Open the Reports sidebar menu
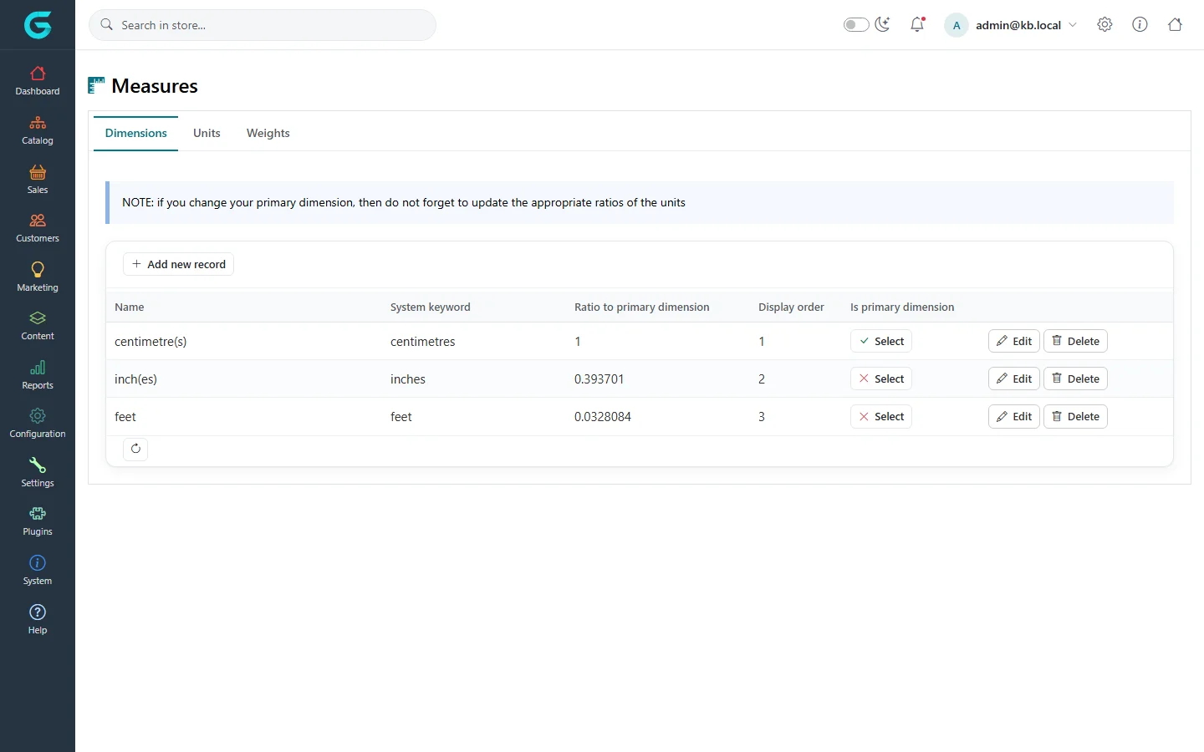 pyautogui.click(x=38, y=375)
